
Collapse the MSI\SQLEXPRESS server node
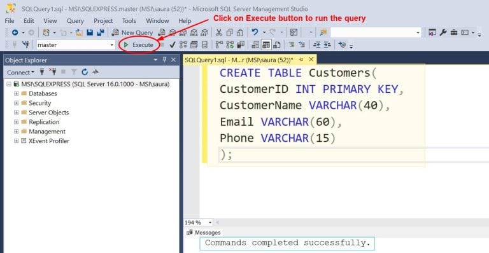click(9, 84)
